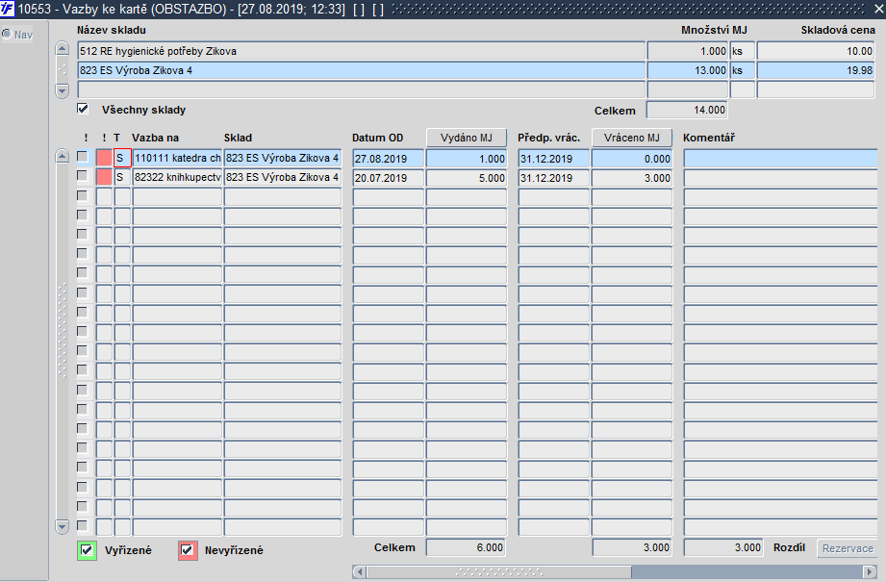This screenshot has height=582, width=886.
Task: Click Celkem Vydáno total 6.000
Action: [466, 547]
